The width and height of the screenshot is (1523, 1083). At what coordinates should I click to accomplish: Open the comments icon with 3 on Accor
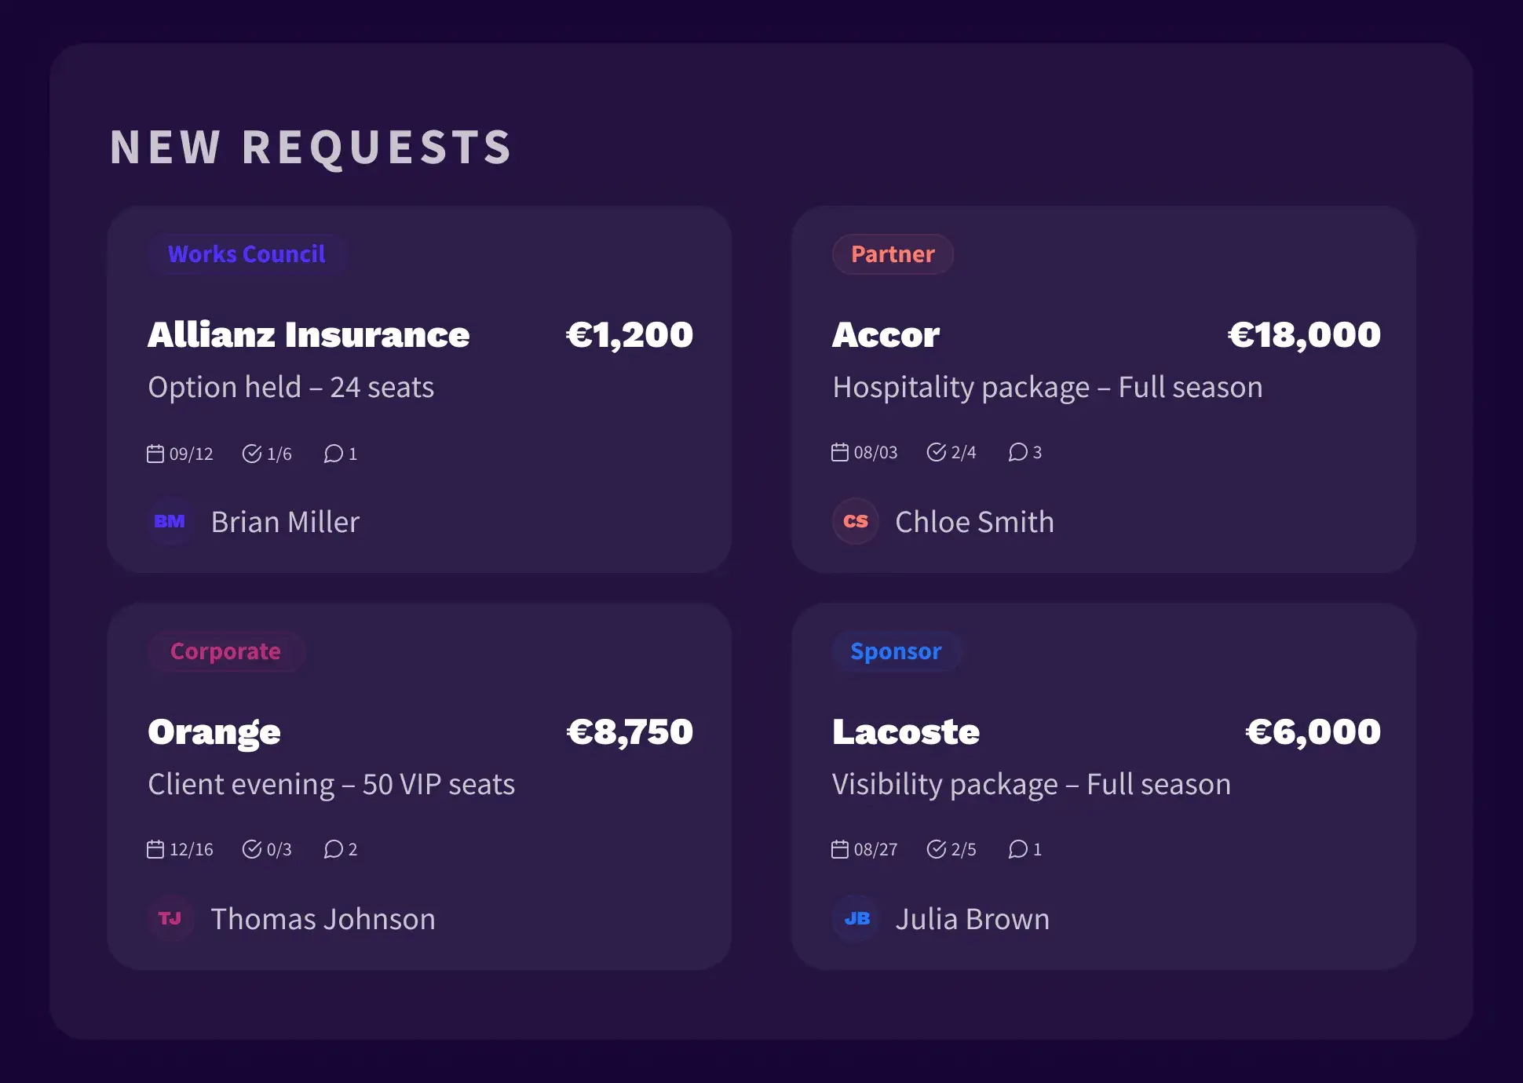point(1018,452)
